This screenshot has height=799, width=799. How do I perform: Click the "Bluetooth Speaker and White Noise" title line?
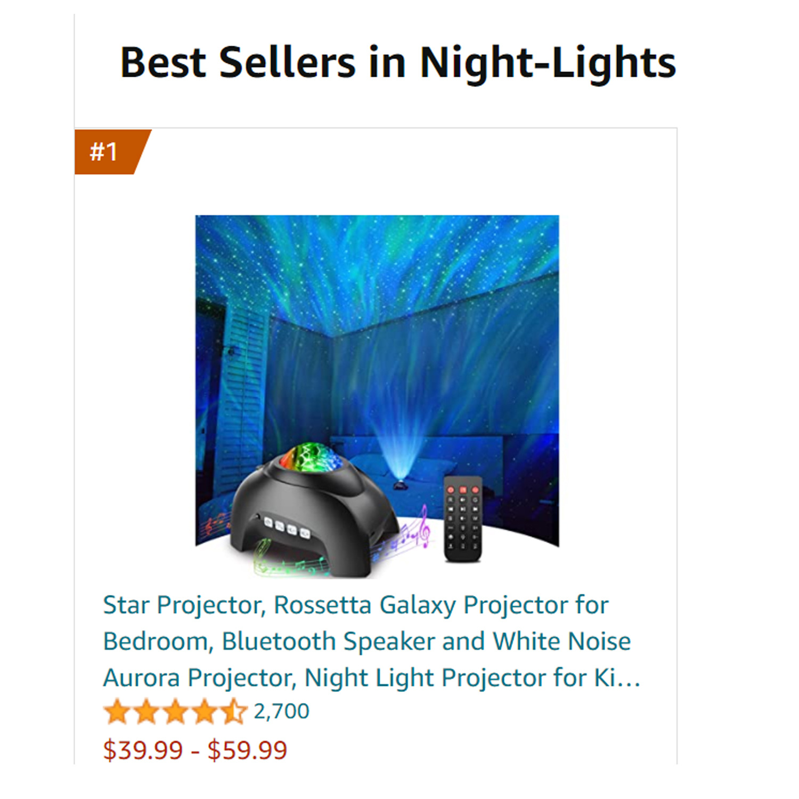366,641
